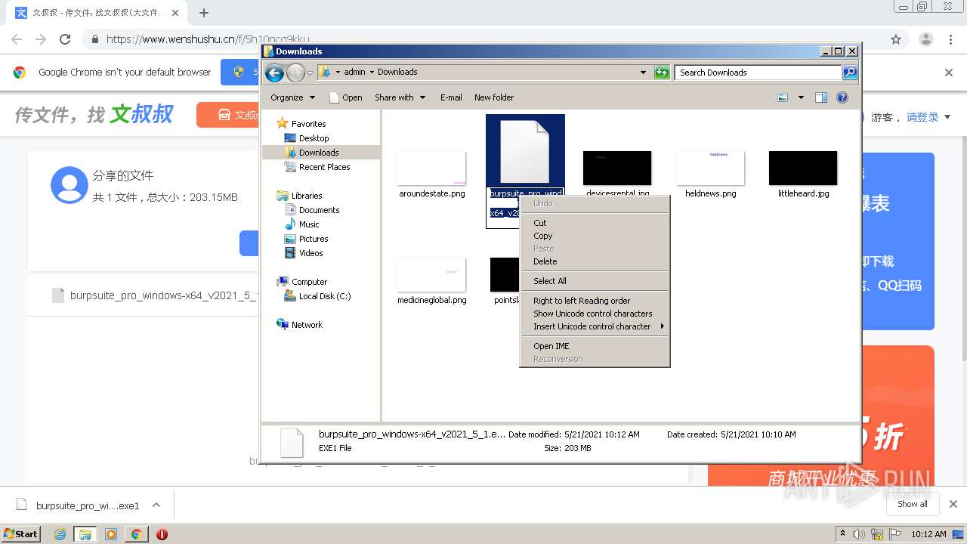Screen dimensions: 967x544
Task: Open a new Chrome tab
Action: pos(204,13)
